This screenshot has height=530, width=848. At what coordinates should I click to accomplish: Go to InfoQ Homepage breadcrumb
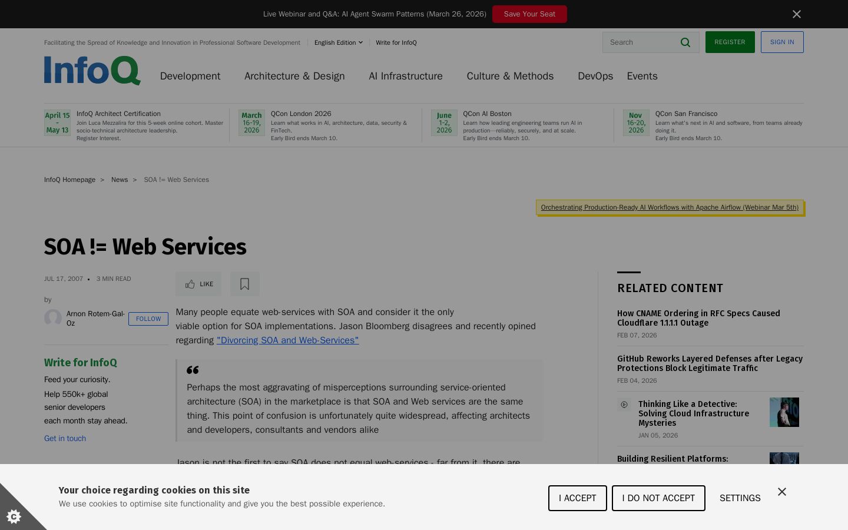(69, 180)
